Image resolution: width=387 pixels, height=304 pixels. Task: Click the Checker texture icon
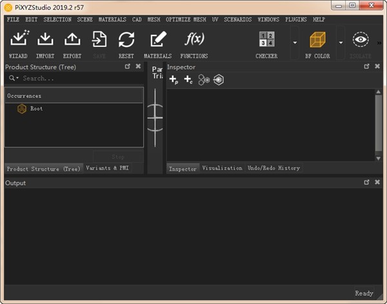coord(267,39)
